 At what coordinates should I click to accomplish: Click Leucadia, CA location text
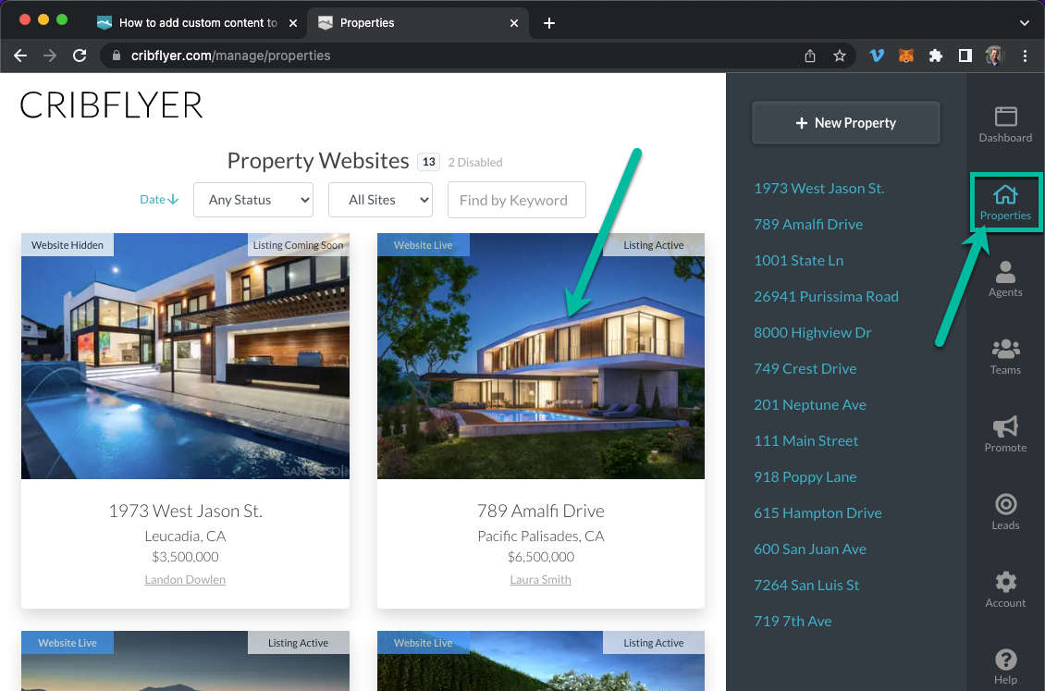185,536
